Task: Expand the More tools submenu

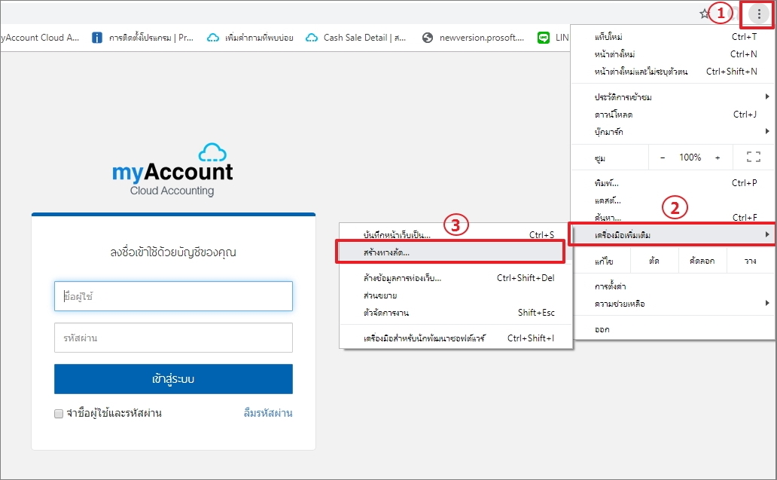Action: [x=673, y=234]
